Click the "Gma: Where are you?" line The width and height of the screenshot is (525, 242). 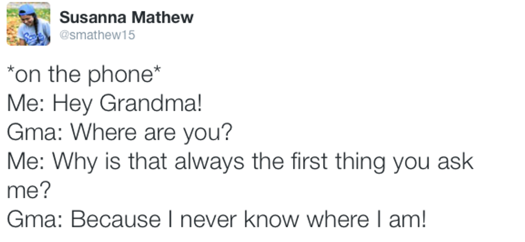(x=120, y=132)
